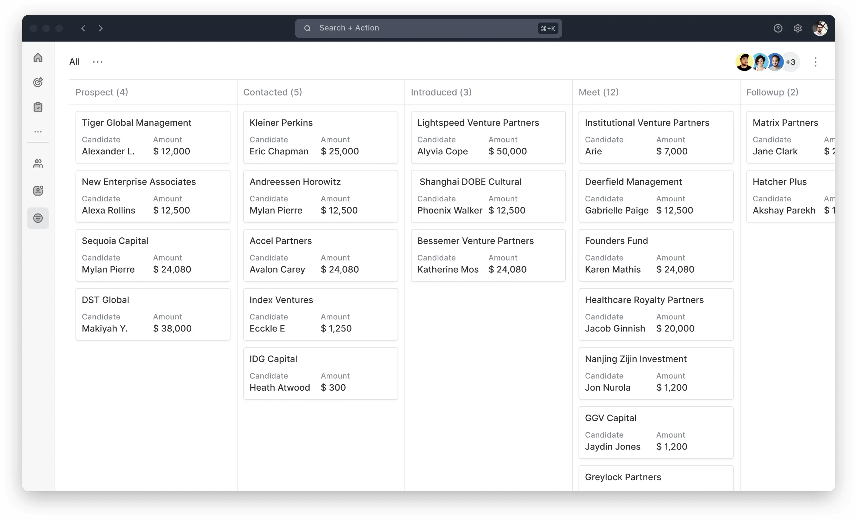Click the search magnifier icon
856x519 pixels.
307,28
